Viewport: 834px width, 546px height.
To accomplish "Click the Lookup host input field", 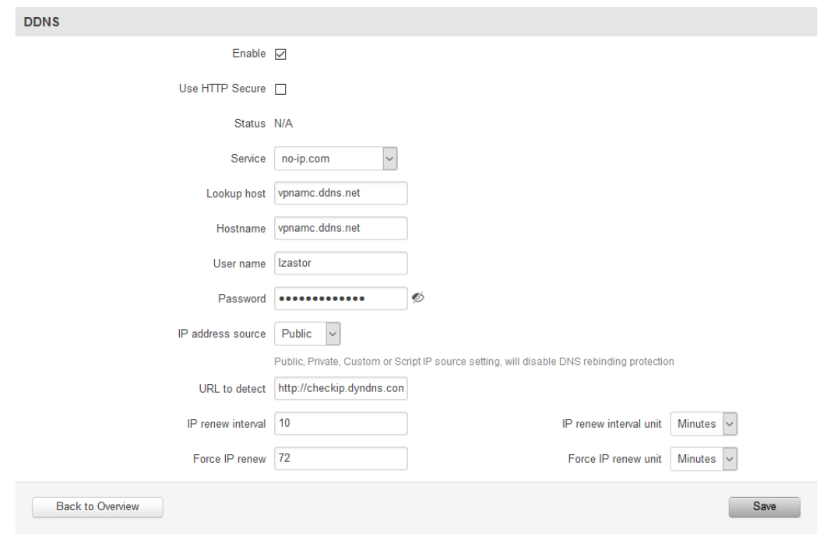I will click(341, 194).
